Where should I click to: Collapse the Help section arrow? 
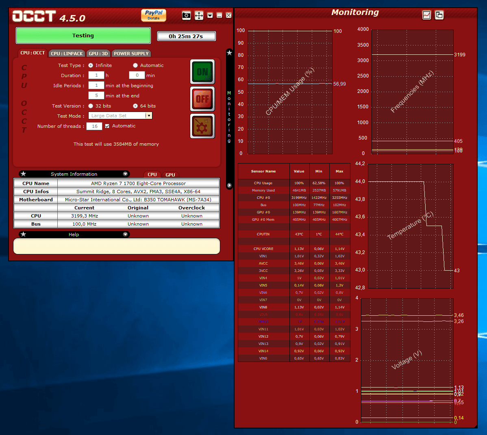pos(125,235)
